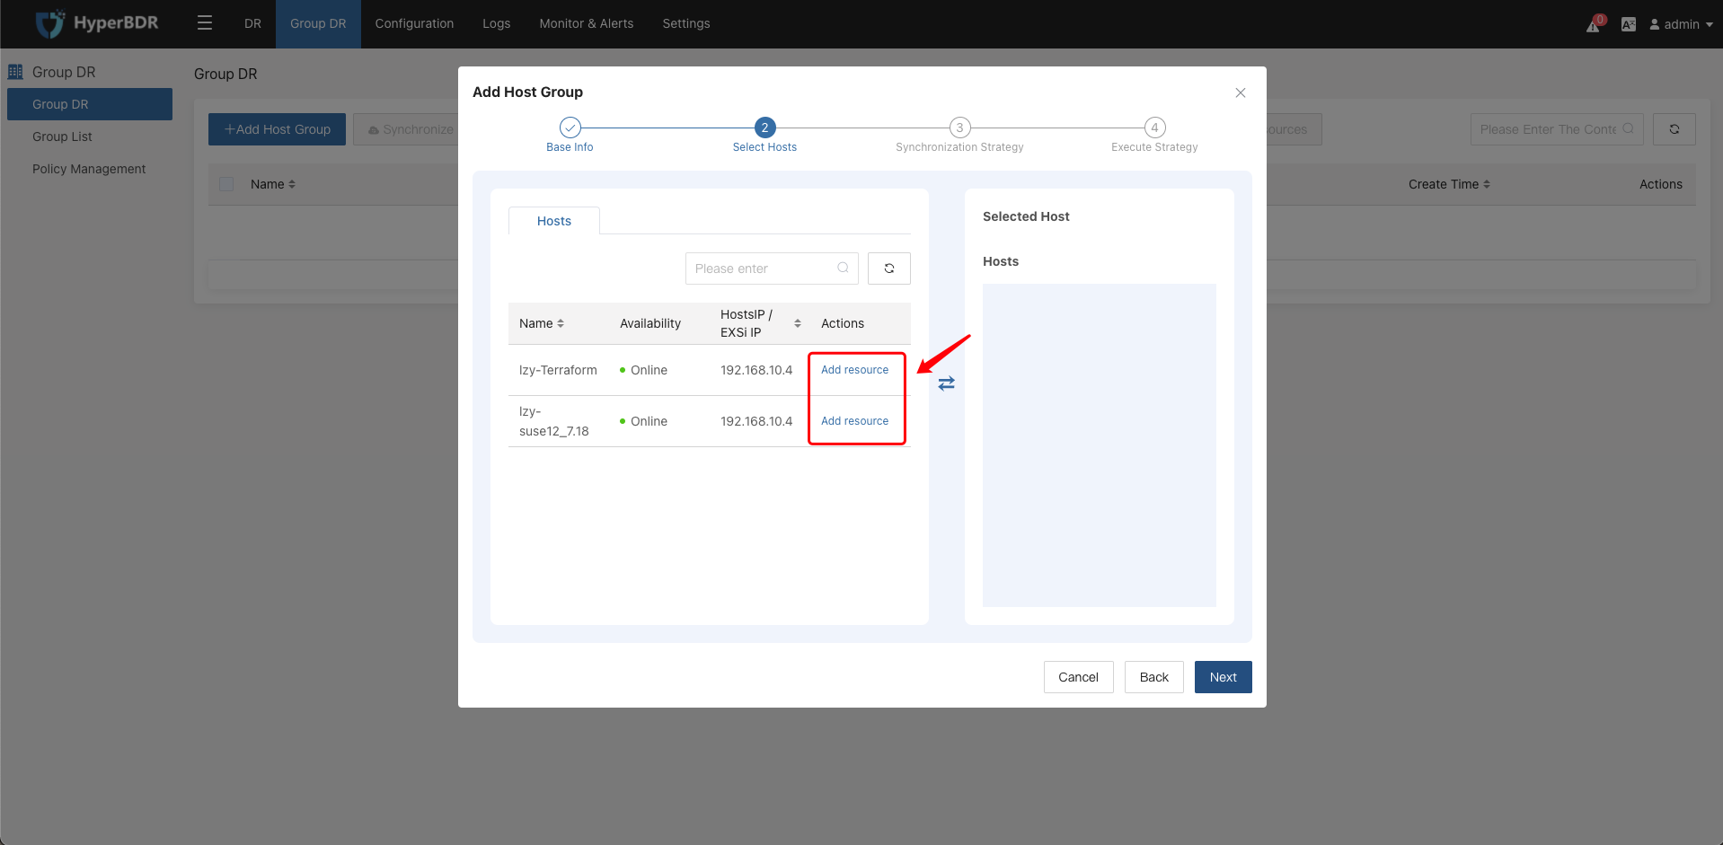Click the lzy-suse12_7.18 host name
This screenshot has height=845, width=1723.
click(x=554, y=421)
